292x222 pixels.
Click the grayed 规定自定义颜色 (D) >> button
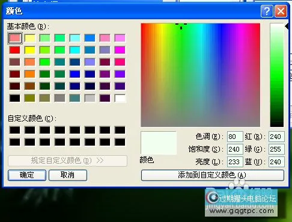click(67, 161)
